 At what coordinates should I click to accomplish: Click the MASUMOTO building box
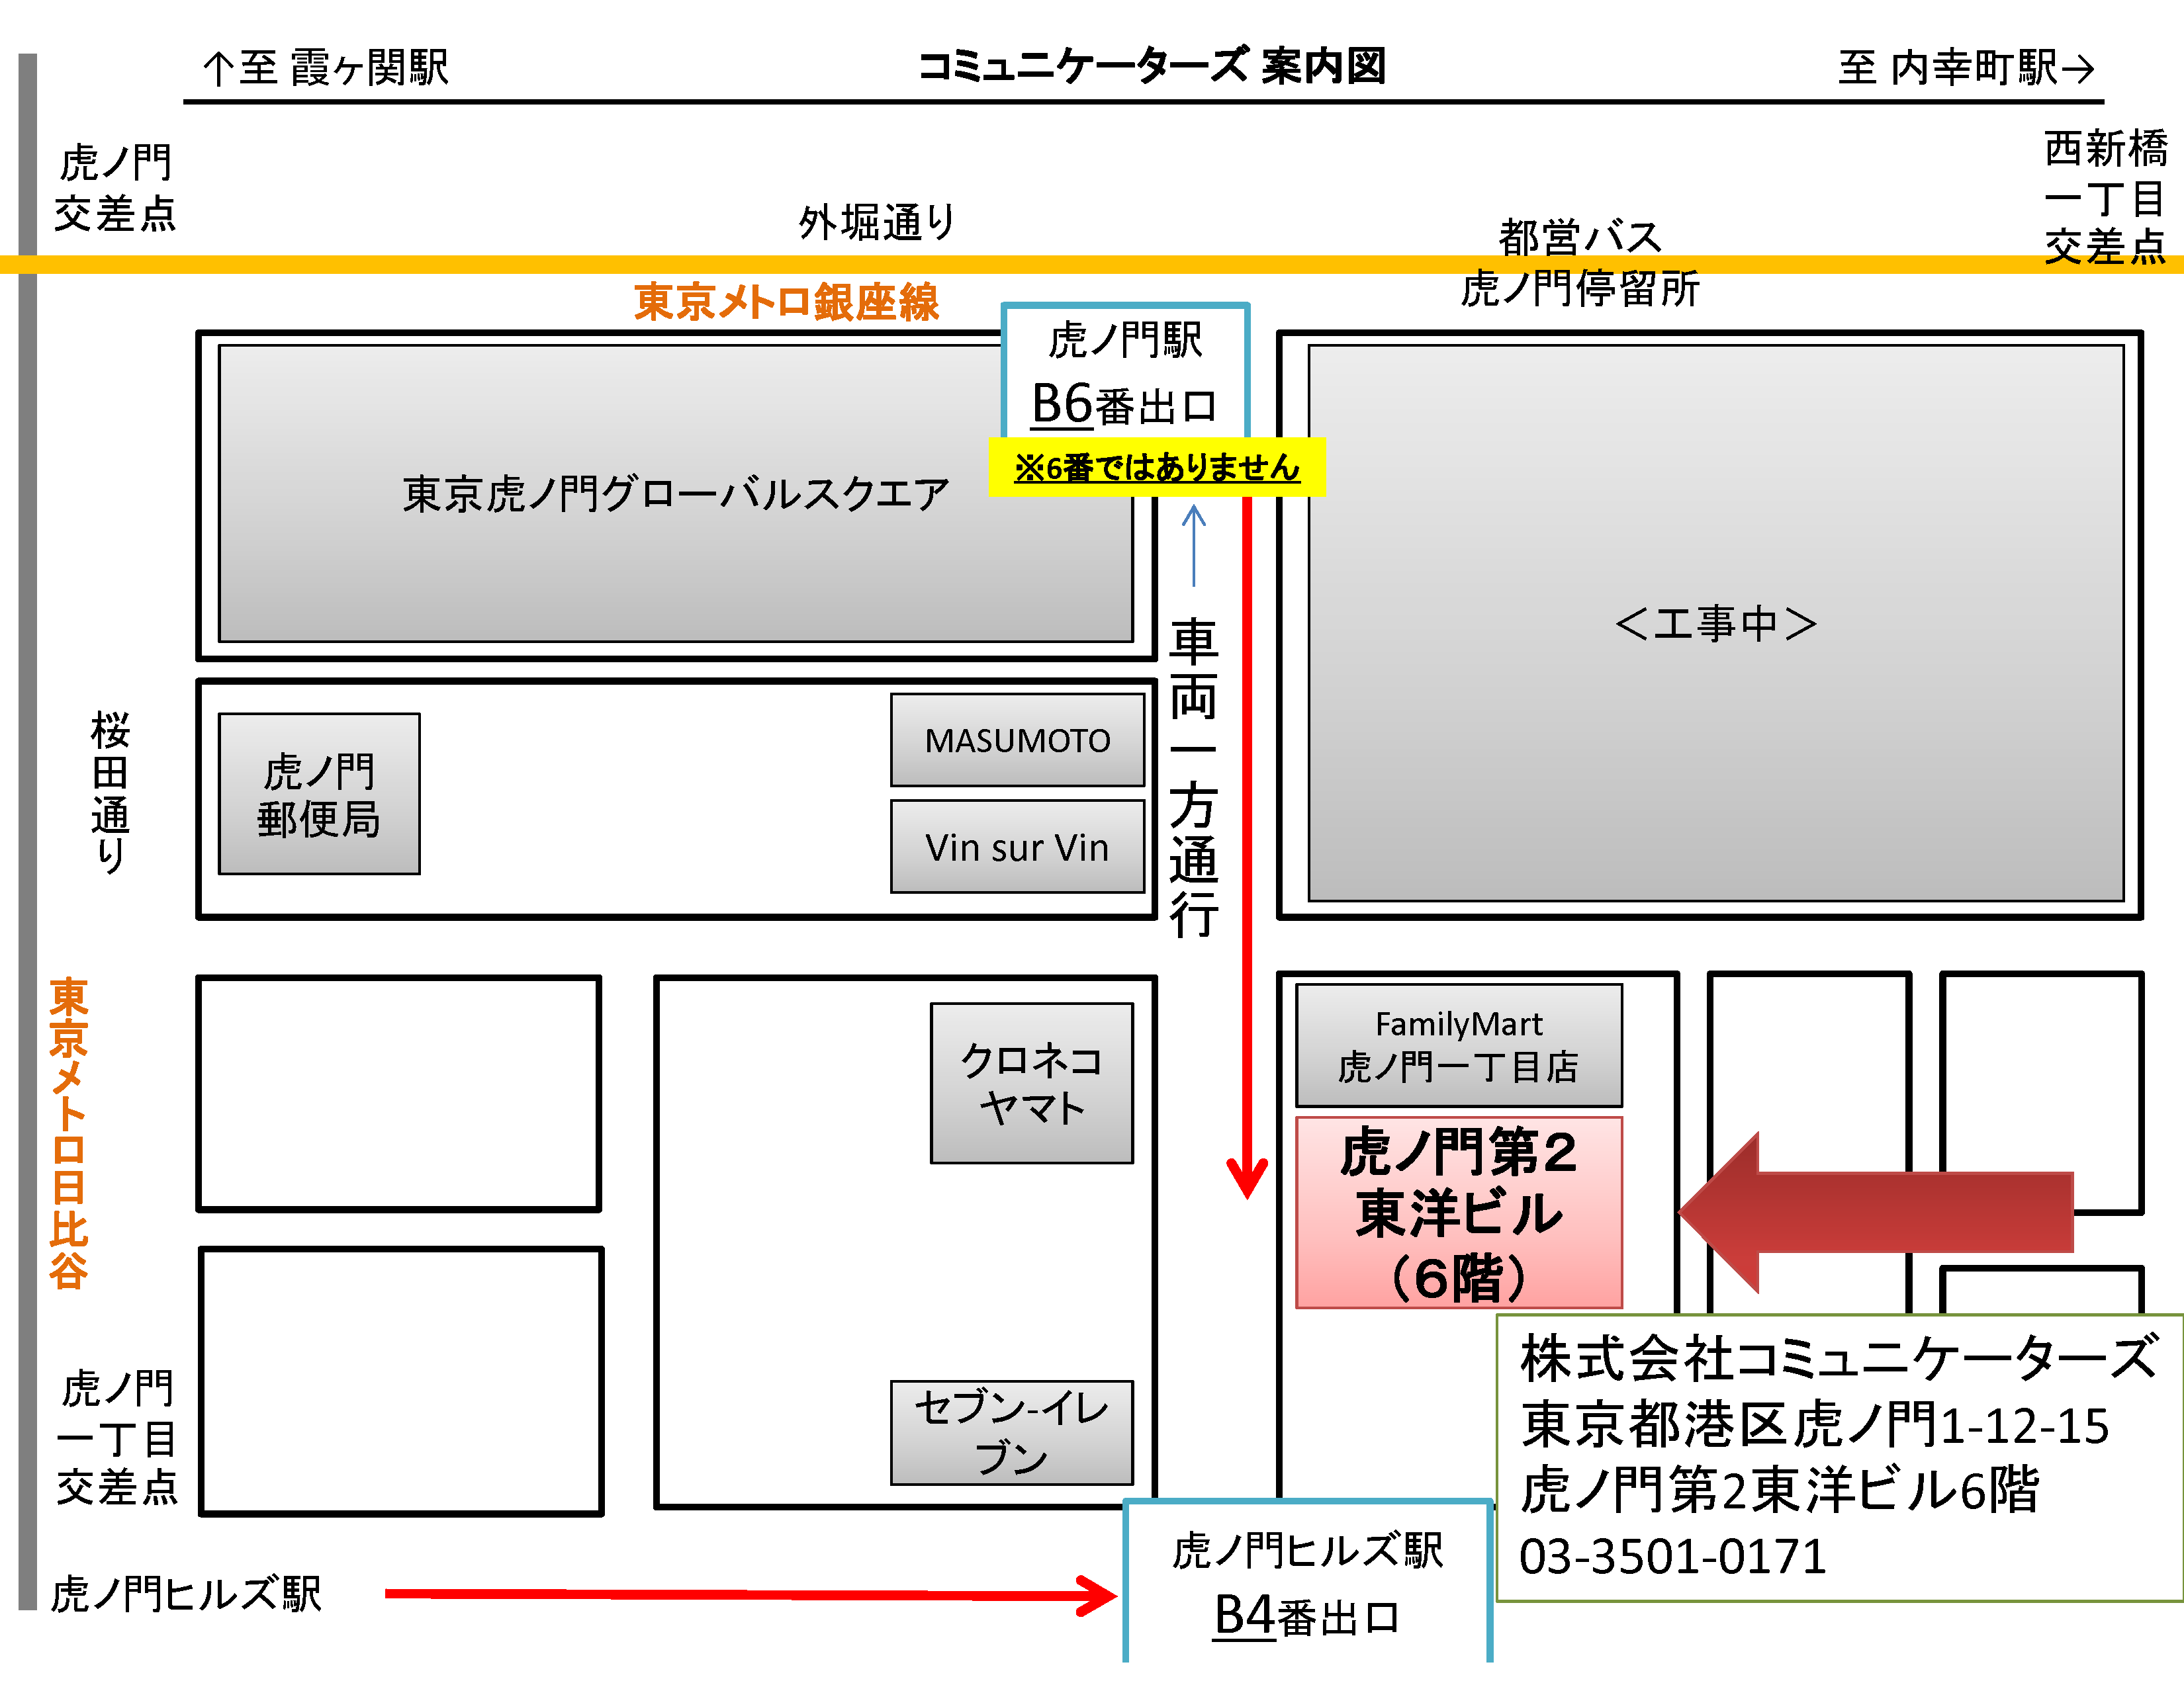point(1017,740)
